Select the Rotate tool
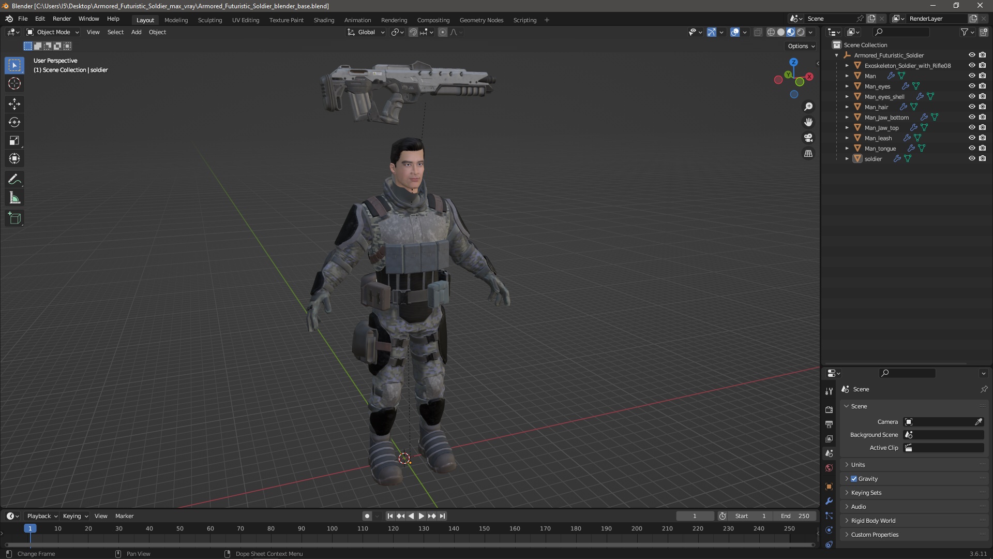 pos(14,122)
